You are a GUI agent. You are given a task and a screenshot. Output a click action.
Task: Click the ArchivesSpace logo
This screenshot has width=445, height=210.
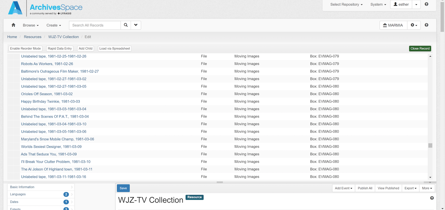click(46, 8)
